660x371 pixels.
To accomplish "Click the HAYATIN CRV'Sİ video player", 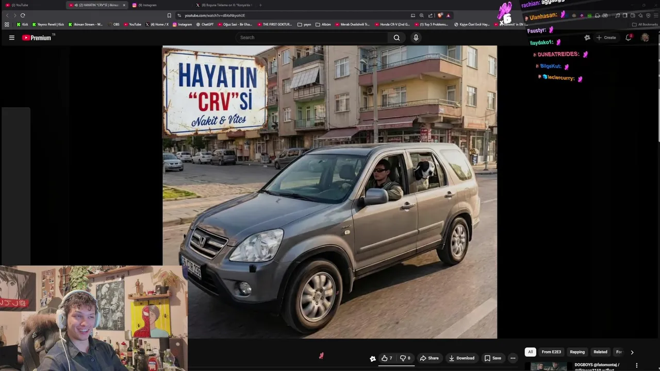I will (x=330, y=192).
